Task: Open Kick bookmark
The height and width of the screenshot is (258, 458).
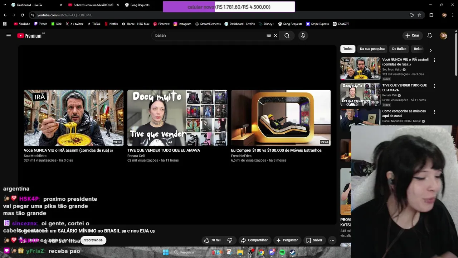Action: pos(56,24)
